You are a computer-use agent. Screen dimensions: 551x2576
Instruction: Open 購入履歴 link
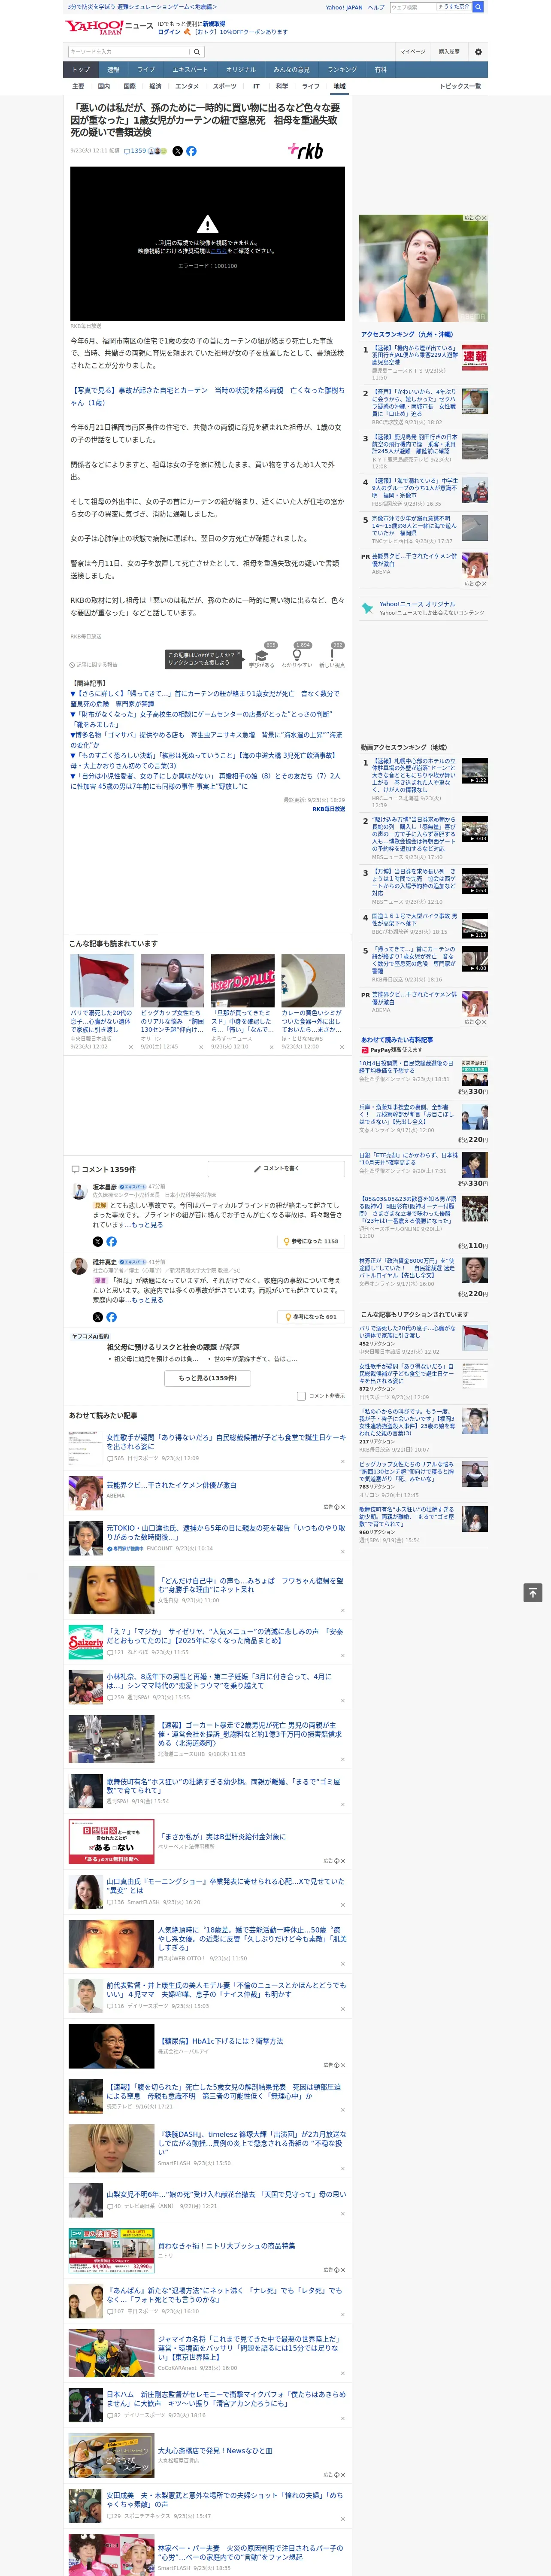coord(449,52)
